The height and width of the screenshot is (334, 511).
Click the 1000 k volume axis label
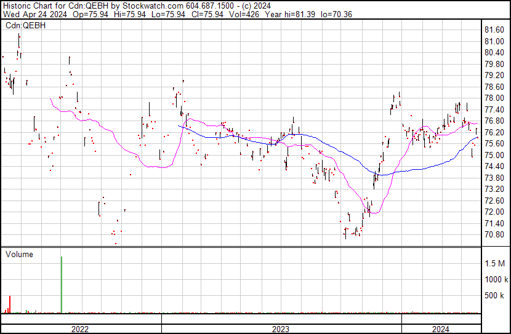(x=495, y=279)
